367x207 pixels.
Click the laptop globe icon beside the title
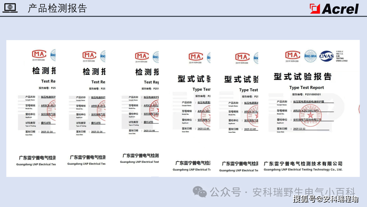tap(10, 8)
